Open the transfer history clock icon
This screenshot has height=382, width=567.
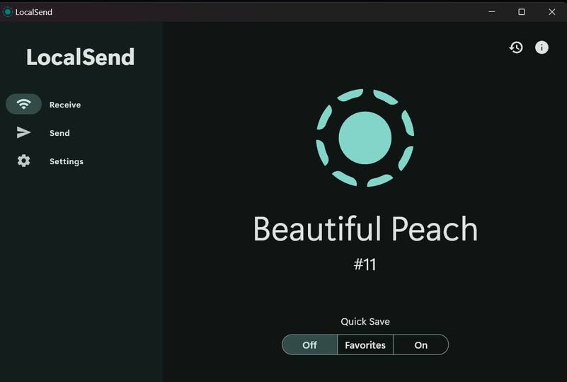[516, 47]
